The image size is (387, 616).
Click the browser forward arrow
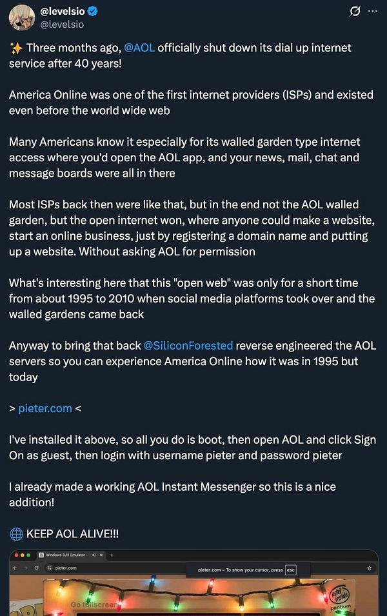pyautogui.click(x=26, y=568)
